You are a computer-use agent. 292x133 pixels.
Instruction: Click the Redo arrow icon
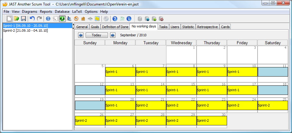pyautogui.click(x=39, y=19)
